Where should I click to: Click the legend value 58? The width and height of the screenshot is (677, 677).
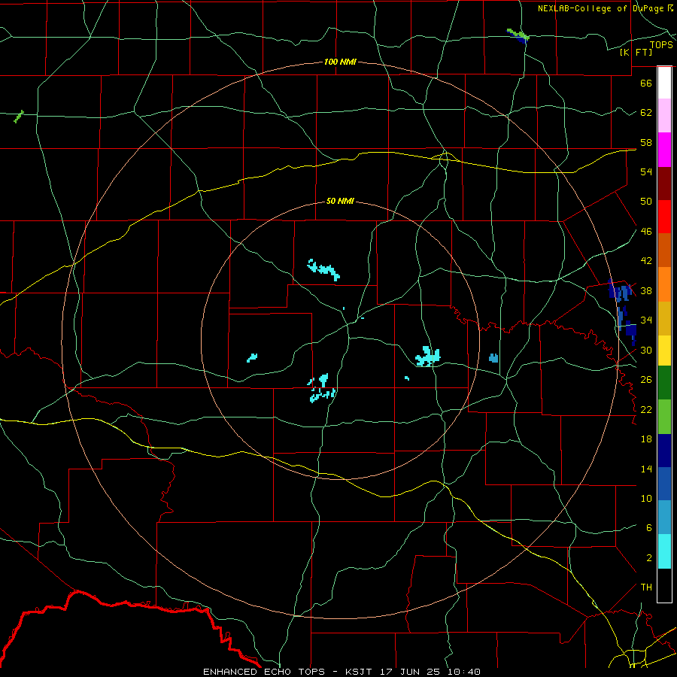click(646, 142)
